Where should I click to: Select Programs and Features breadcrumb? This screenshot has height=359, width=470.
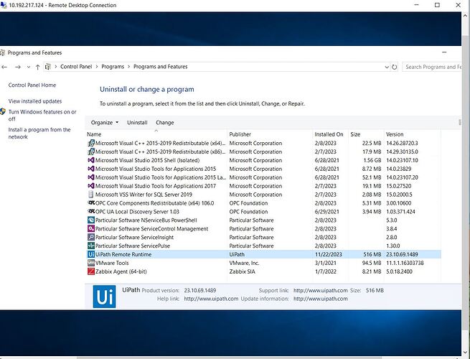pos(160,67)
